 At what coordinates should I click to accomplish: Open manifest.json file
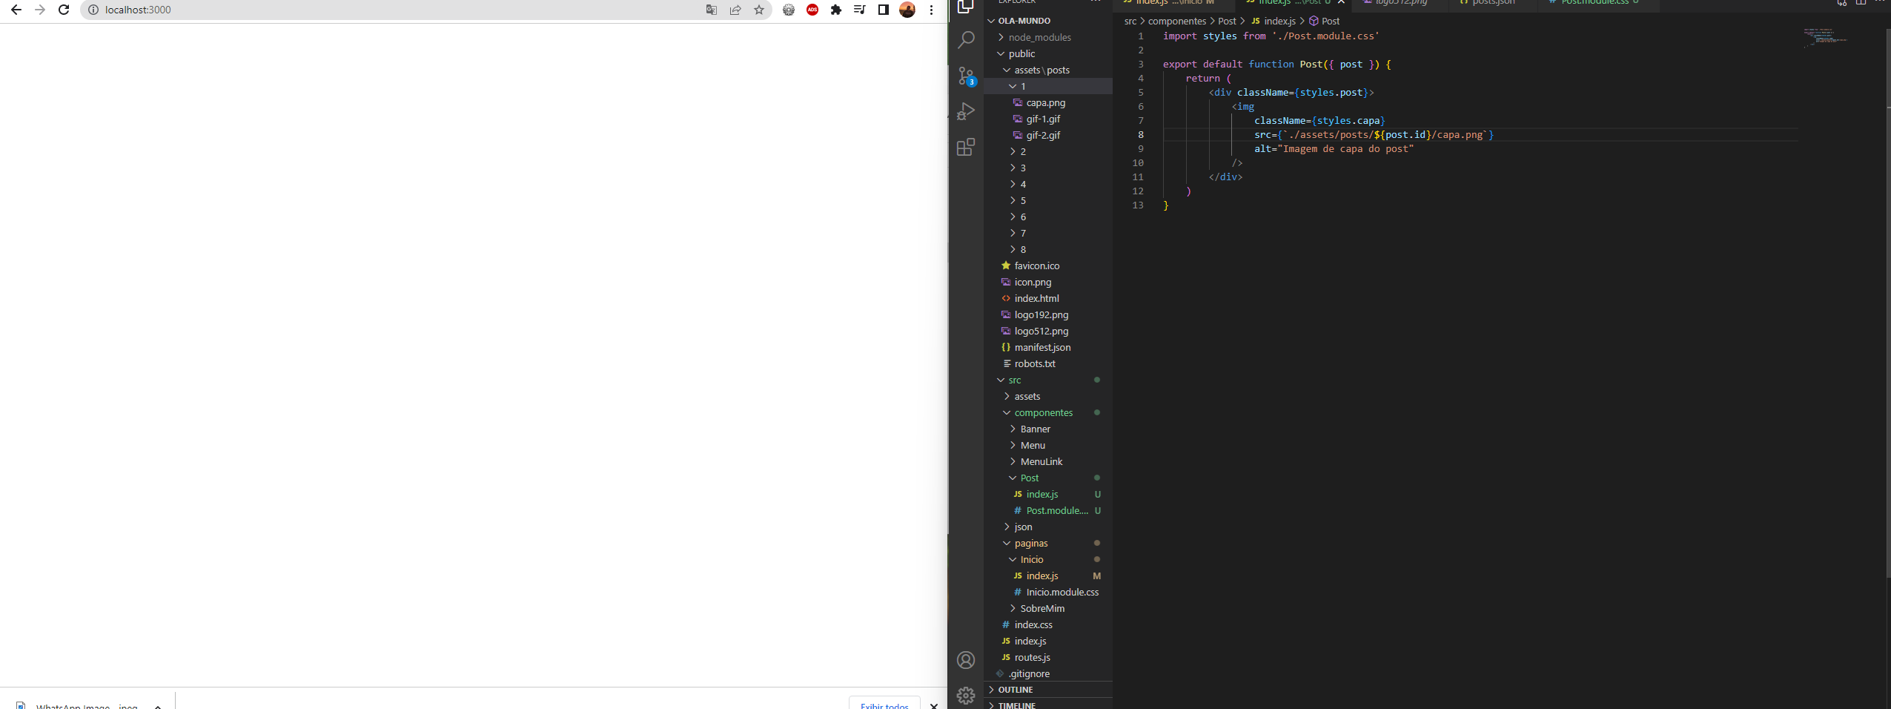1048,347
